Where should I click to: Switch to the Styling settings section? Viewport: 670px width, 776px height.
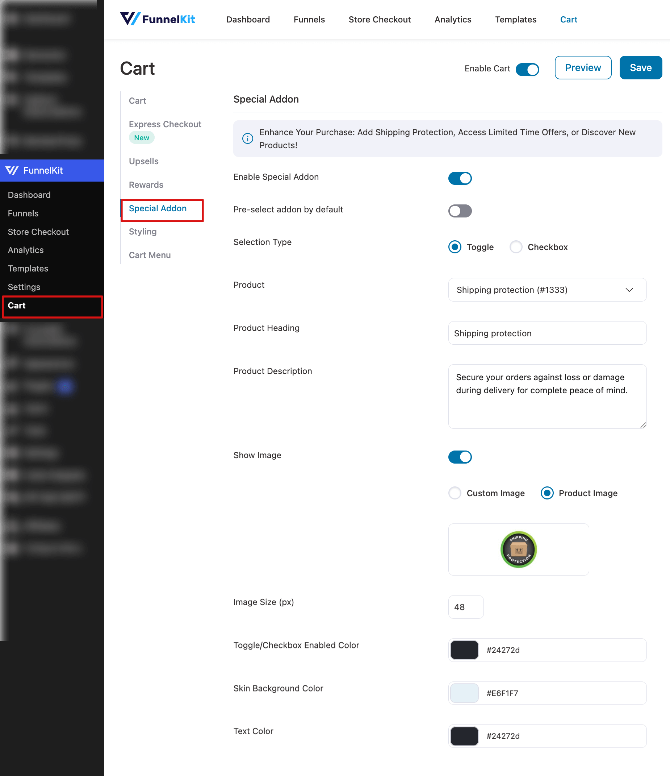[x=143, y=232]
